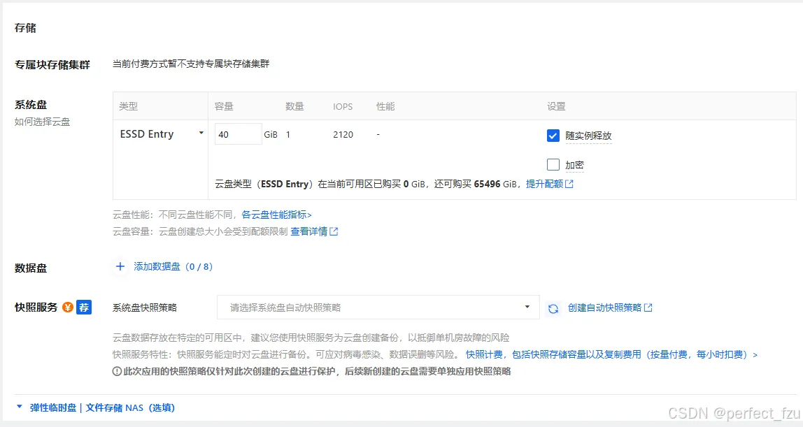803x427 pixels.
Task: Click the yellow ¥ pricing icon near 快照服务
Action: point(68,306)
